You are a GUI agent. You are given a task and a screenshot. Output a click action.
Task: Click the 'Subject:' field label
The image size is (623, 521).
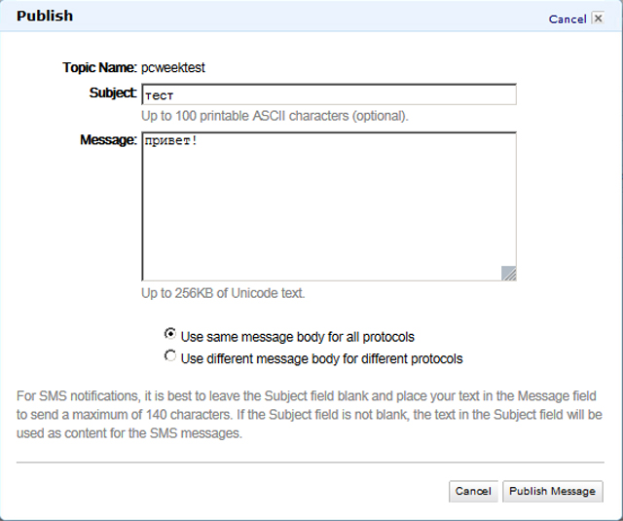tap(113, 93)
